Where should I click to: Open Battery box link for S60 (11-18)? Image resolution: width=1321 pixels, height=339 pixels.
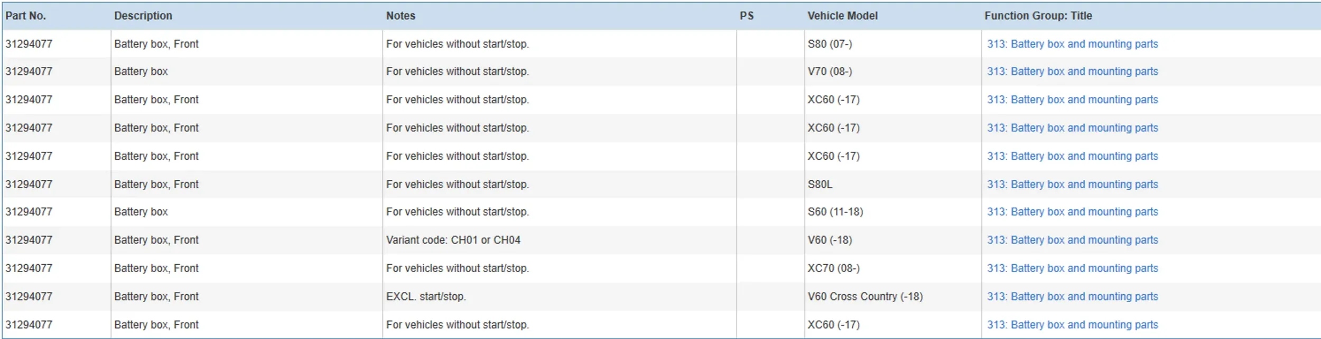click(1072, 211)
